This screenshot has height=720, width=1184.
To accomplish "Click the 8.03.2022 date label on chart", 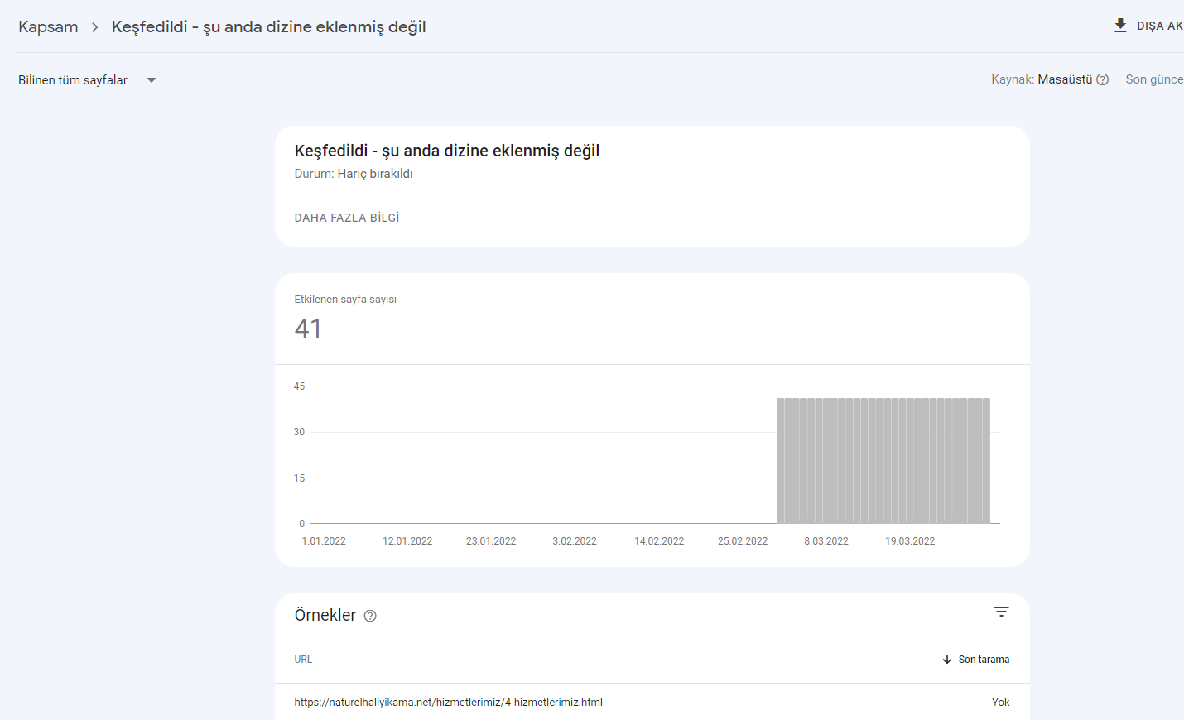I will click(x=826, y=541).
